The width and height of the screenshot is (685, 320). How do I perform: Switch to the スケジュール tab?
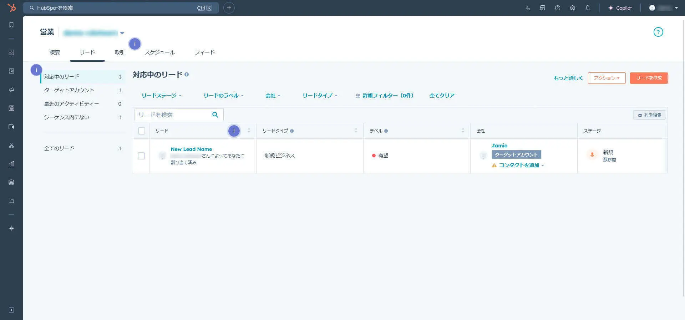[x=159, y=52]
